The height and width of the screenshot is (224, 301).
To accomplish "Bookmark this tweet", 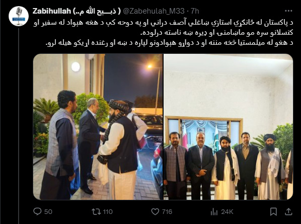I will [x=273, y=212].
